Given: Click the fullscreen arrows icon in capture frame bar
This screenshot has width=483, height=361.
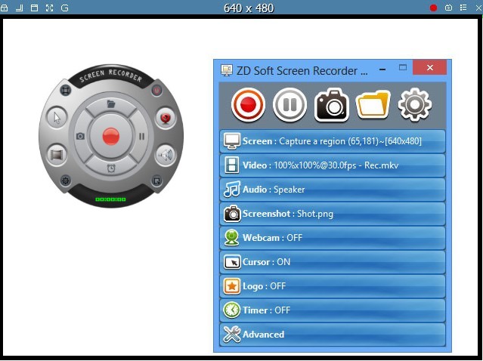Looking at the screenshot, I should tap(49, 8).
